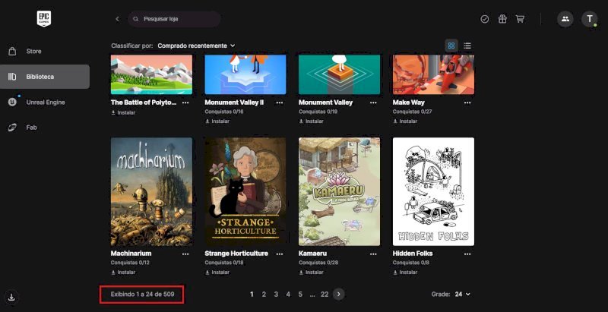The height and width of the screenshot is (312, 608).
Task: Open options menu for Machinarium
Action: (x=185, y=254)
